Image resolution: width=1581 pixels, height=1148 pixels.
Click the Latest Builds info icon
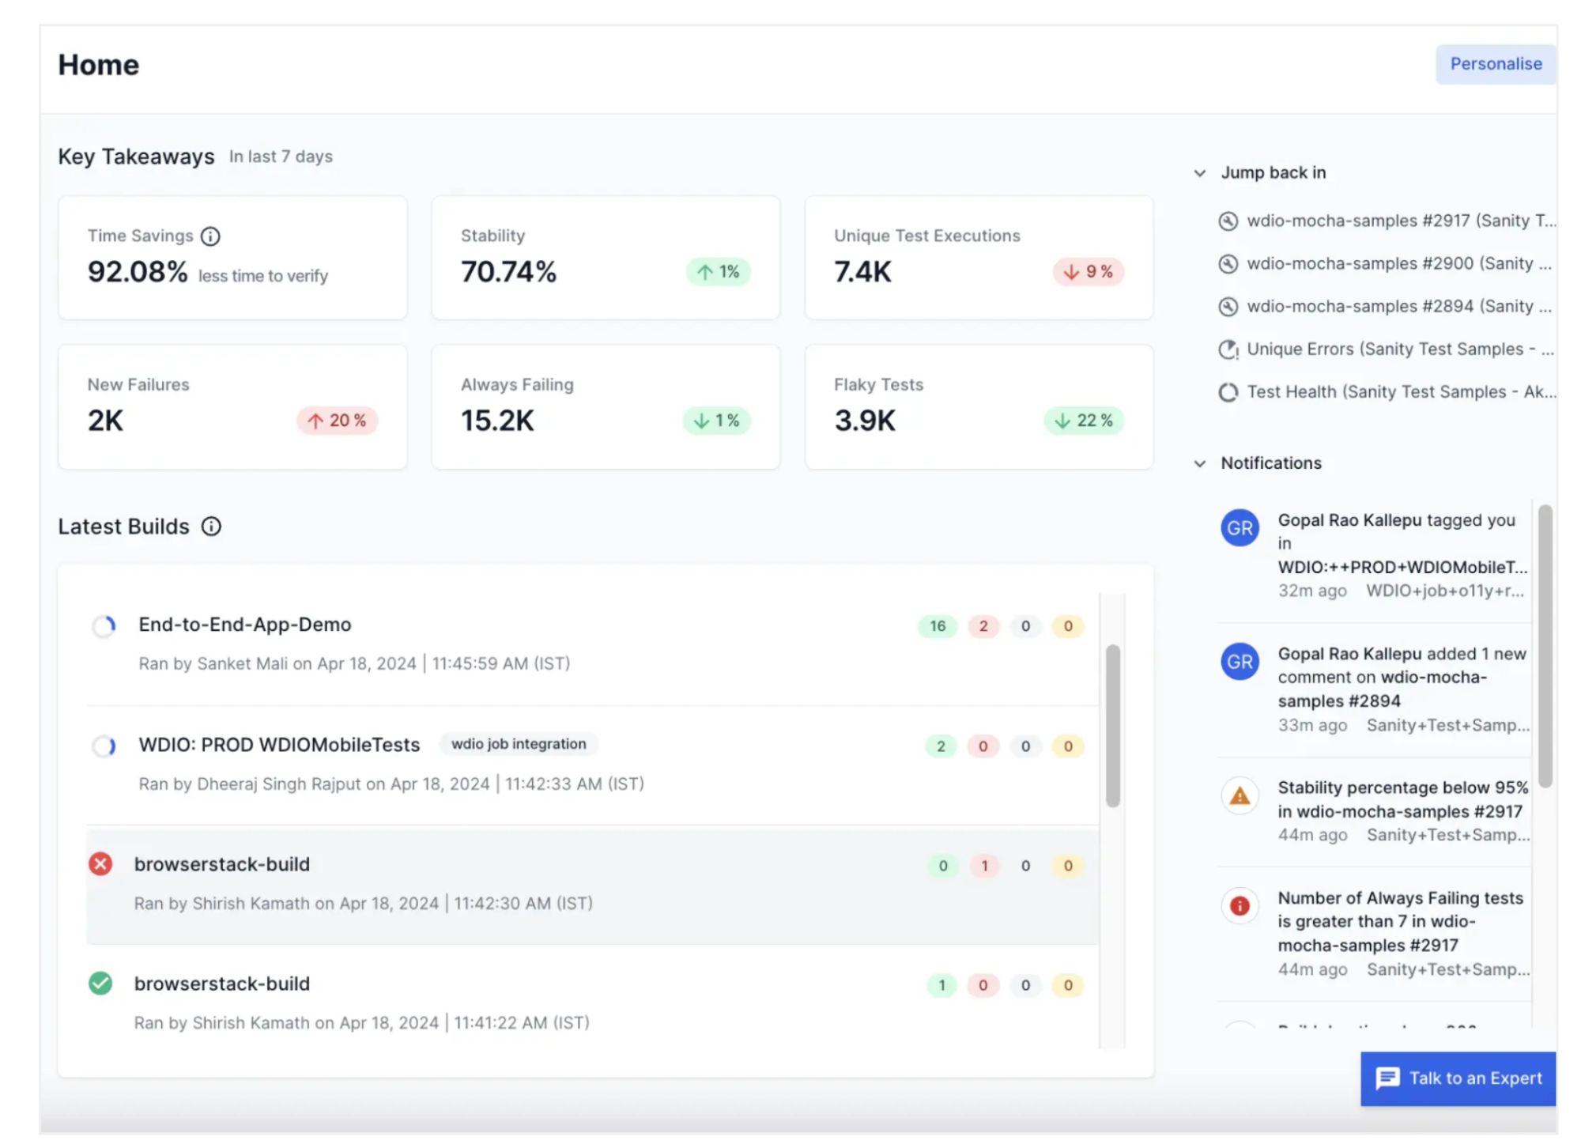point(211,527)
